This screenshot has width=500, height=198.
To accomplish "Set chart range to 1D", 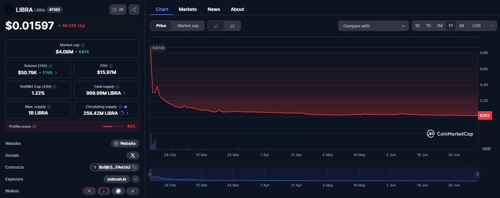I will point(417,26).
